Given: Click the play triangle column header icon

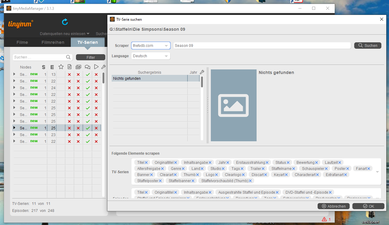Looking at the screenshot, I should click(96, 67).
